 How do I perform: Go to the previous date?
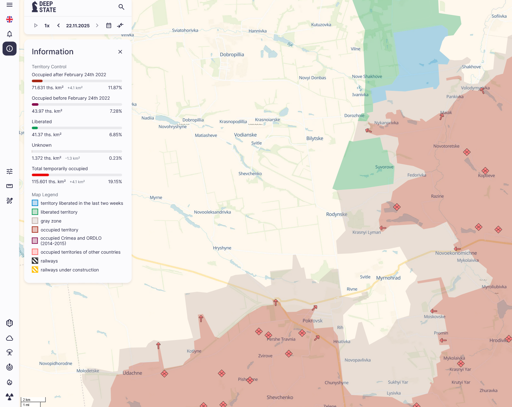59,25
